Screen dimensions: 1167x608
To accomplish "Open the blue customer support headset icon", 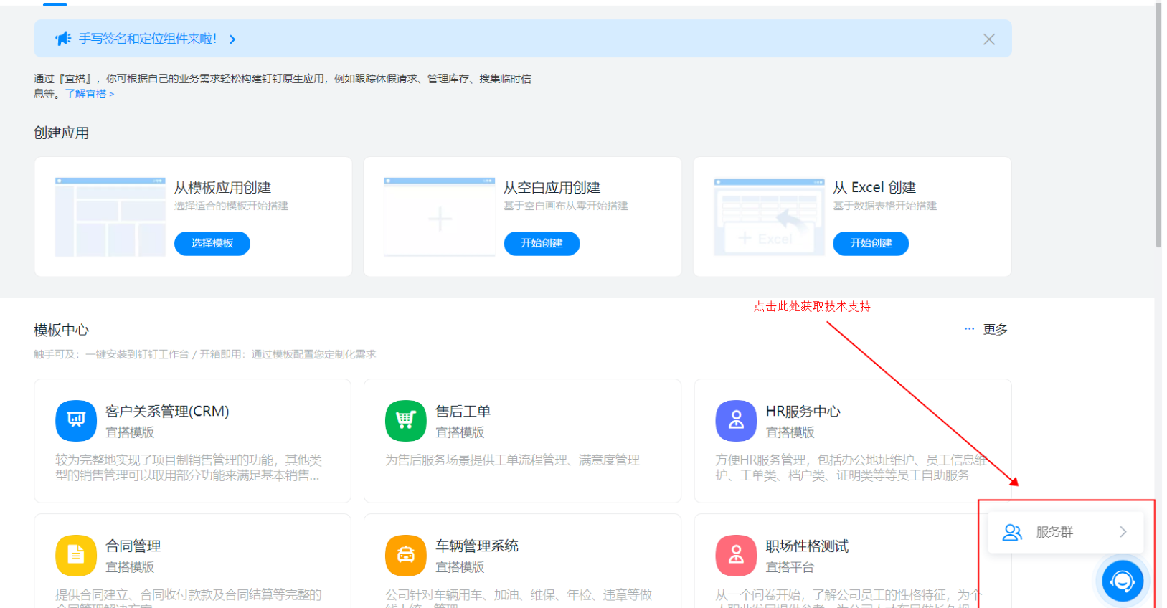I will 1123,581.
